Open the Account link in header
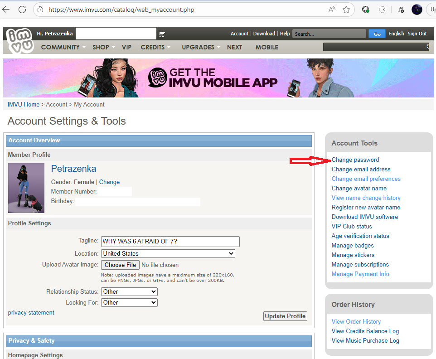The width and height of the screenshot is (436, 359). tap(239, 34)
